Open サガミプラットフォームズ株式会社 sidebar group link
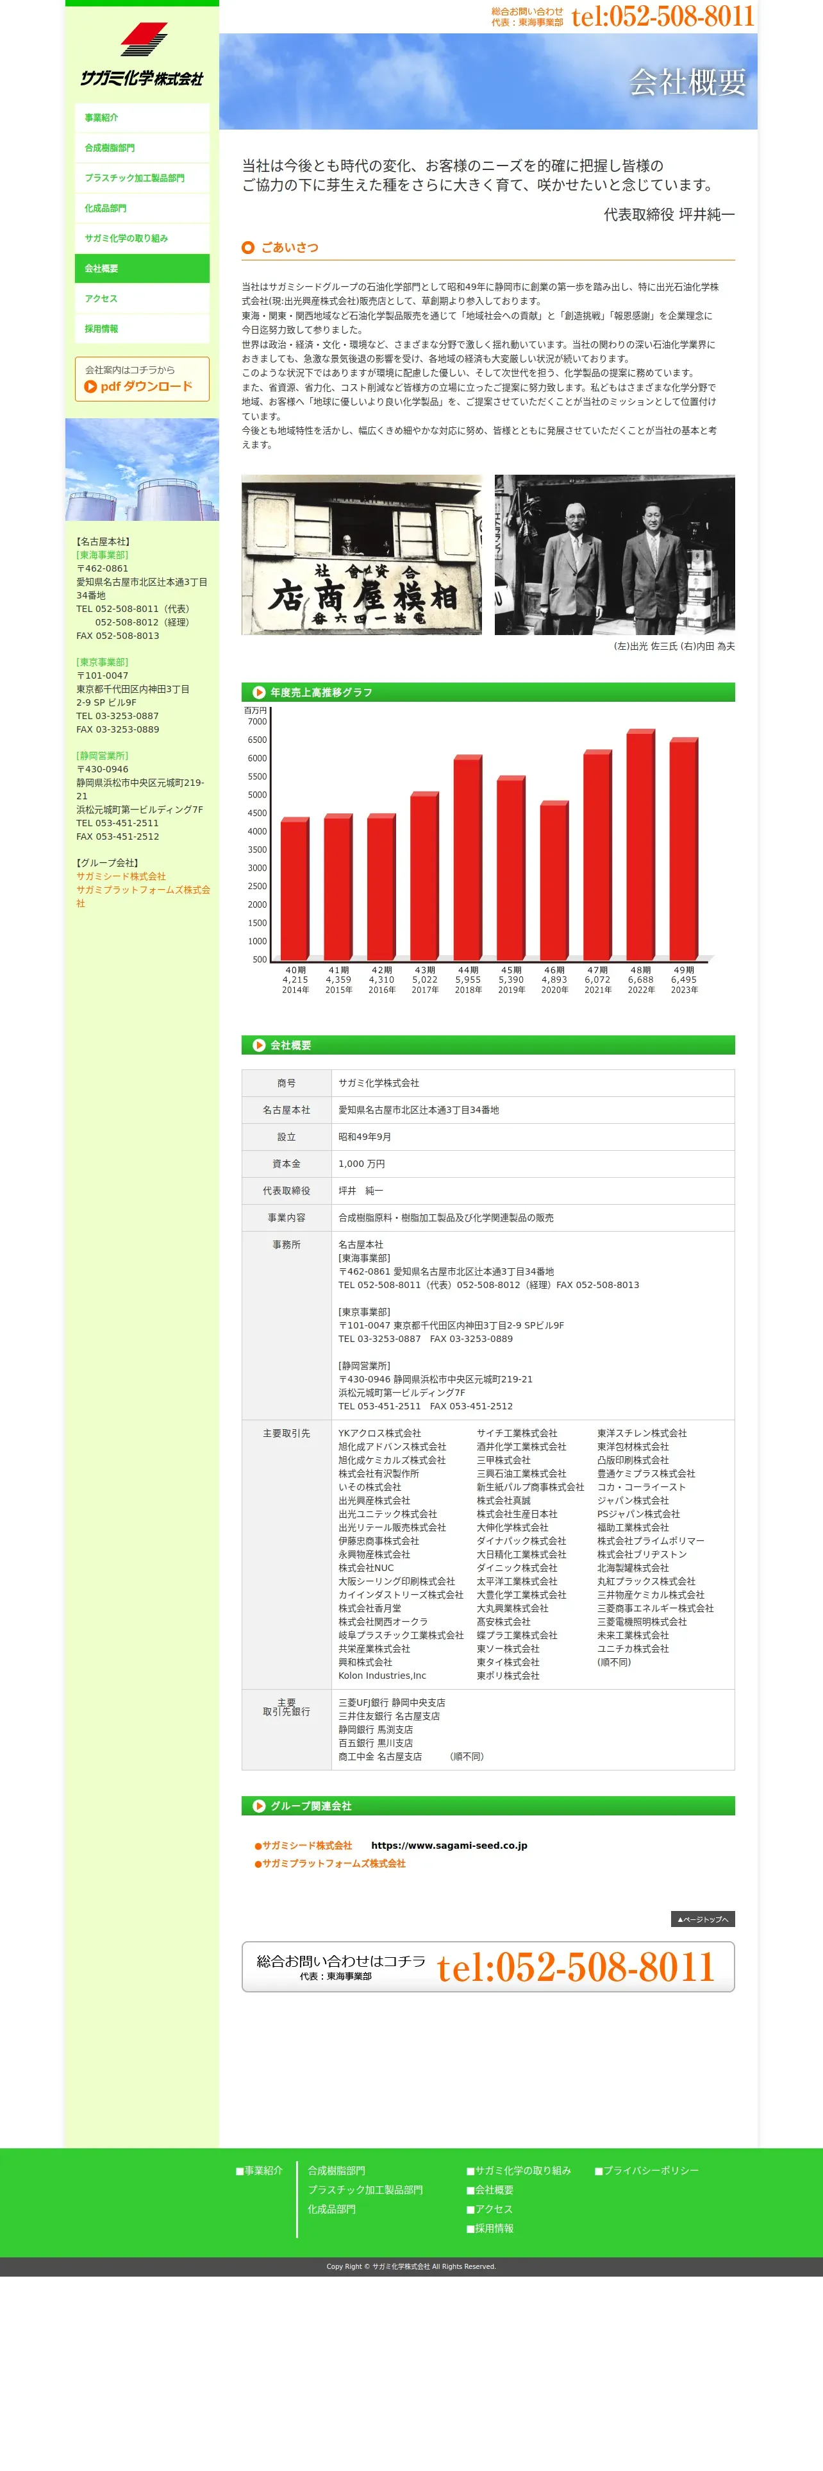 pyautogui.click(x=144, y=897)
